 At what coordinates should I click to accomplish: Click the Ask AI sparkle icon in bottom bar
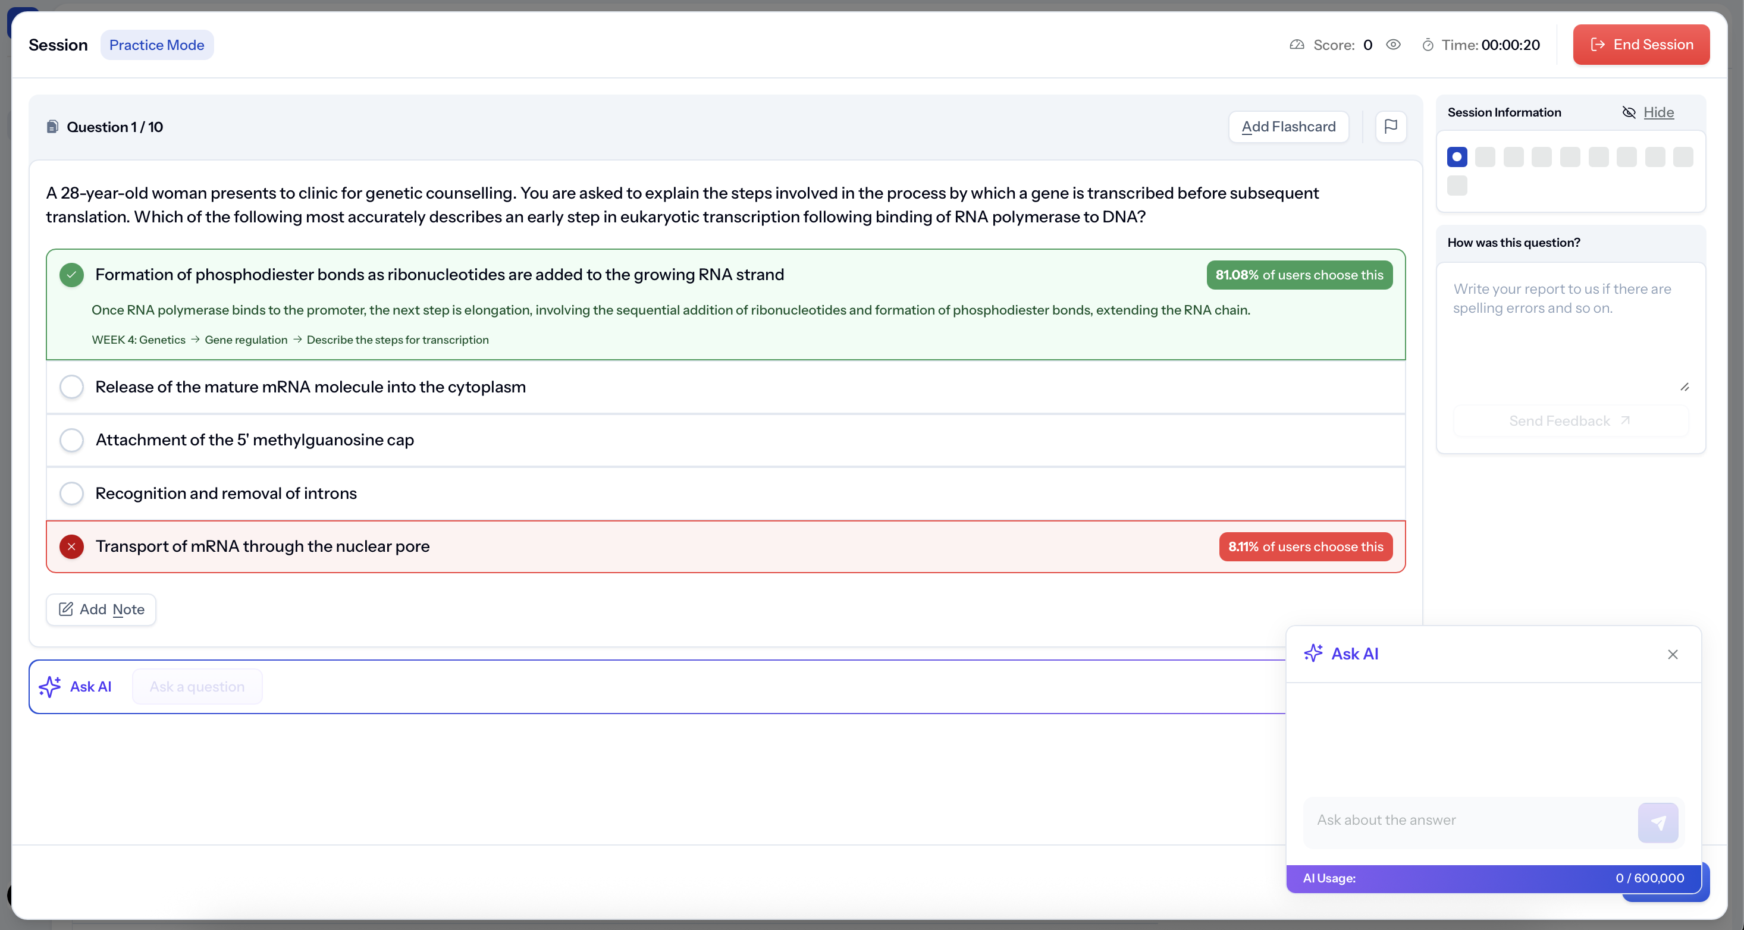tap(50, 686)
